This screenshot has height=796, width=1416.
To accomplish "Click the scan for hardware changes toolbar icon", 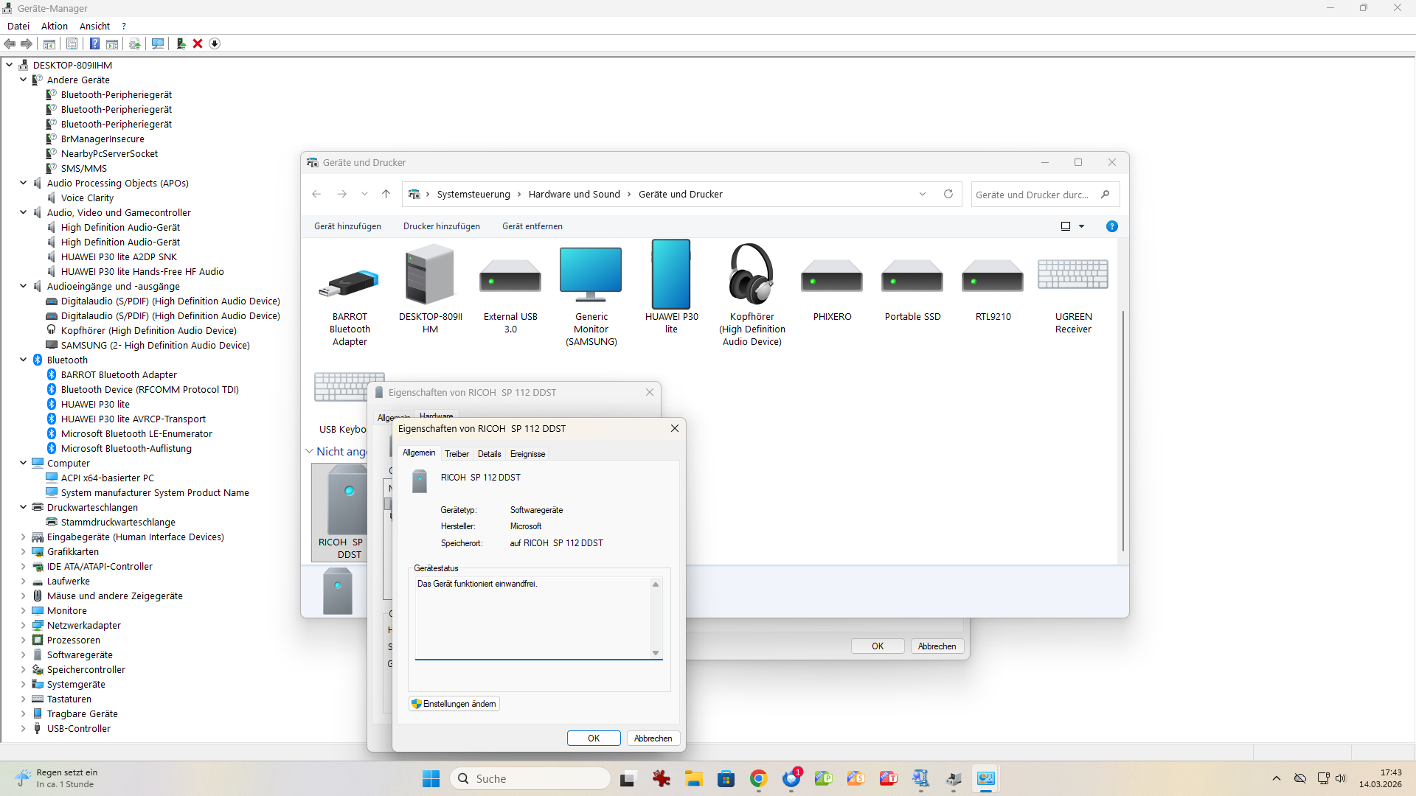I will point(157,43).
